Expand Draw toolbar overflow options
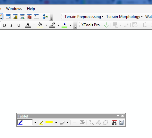The image size is (152, 138). (x=75, y=25)
